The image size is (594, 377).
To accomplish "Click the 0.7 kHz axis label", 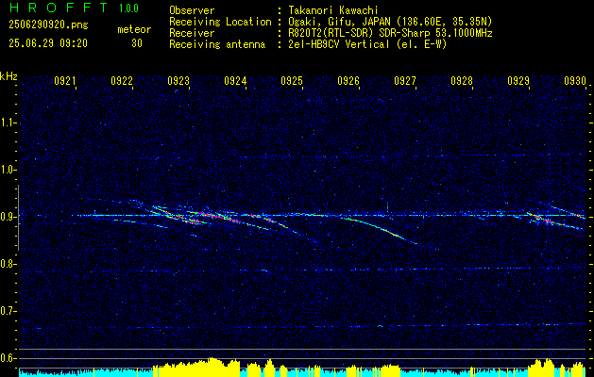I will (x=7, y=311).
